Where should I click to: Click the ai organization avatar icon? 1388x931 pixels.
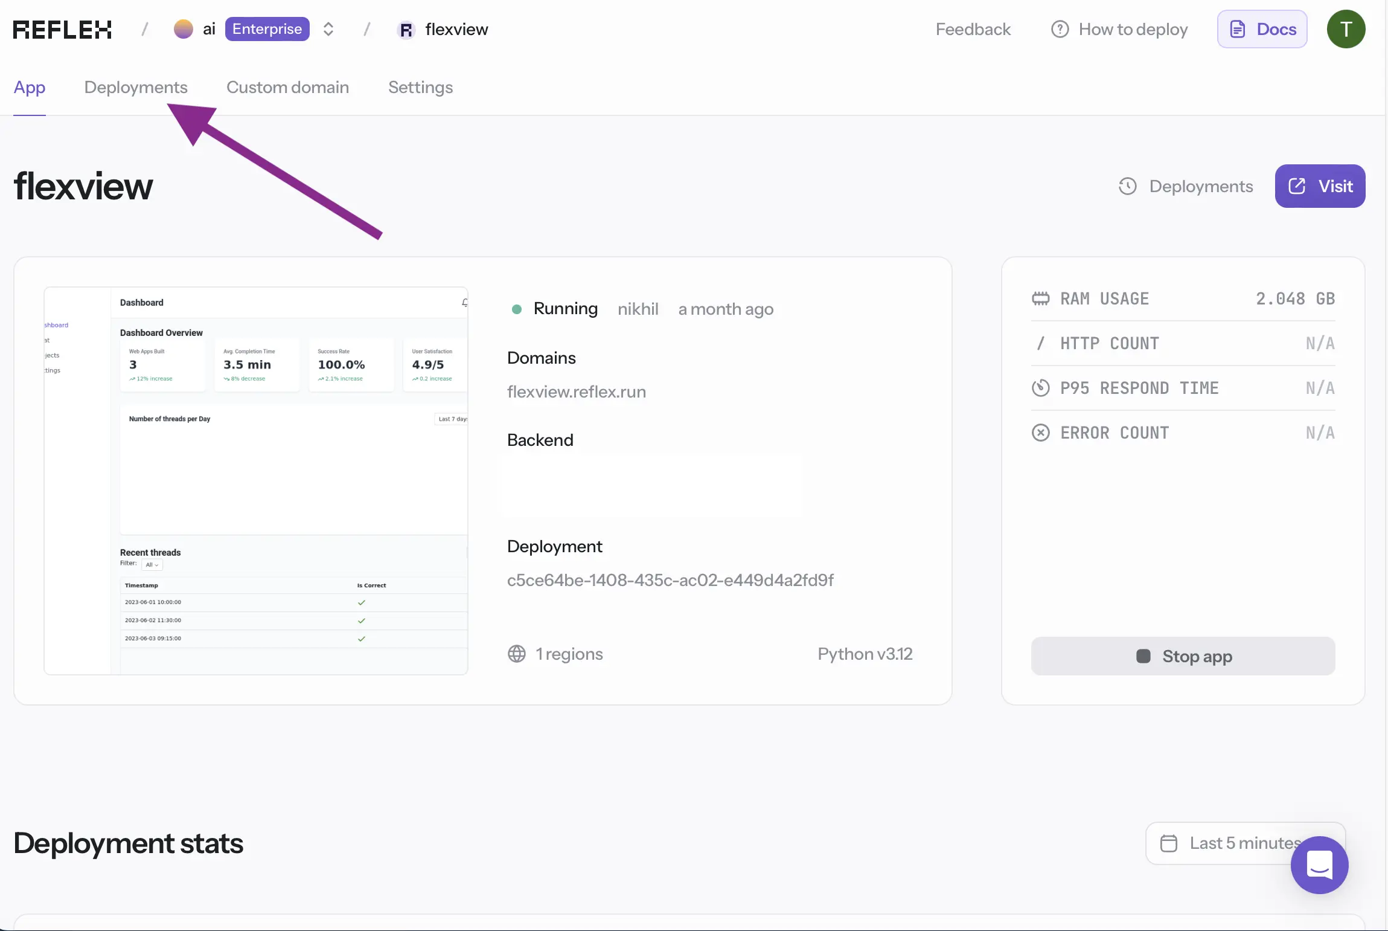tap(183, 29)
